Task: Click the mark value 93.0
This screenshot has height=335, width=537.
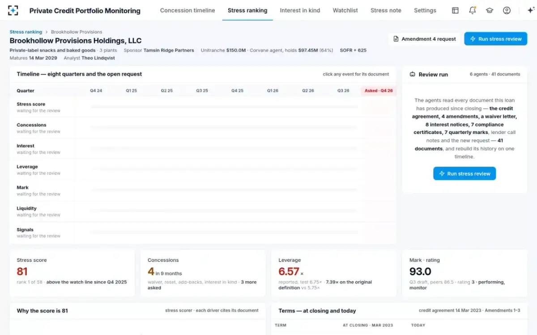Action: click(x=420, y=272)
